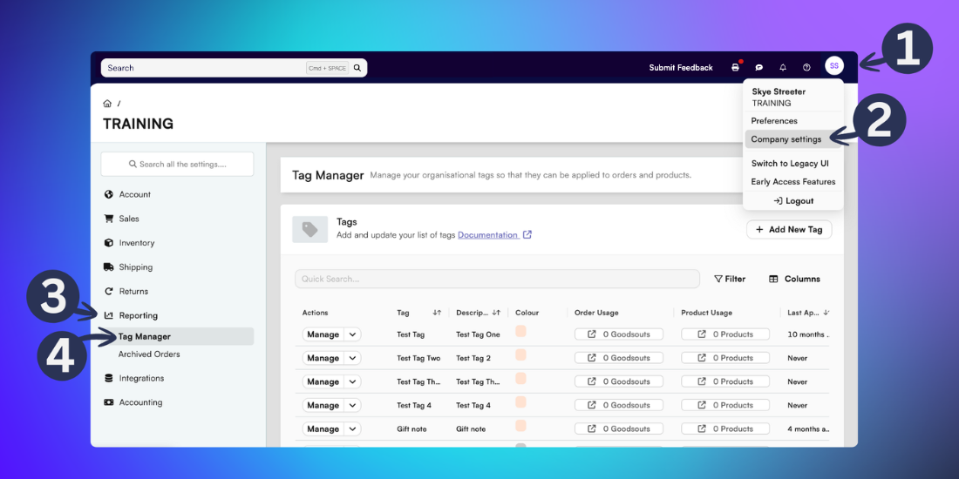Open 0 Products for Test Tag 4
Image resolution: width=959 pixels, height=479 pixels.
[x=726, y=405]
